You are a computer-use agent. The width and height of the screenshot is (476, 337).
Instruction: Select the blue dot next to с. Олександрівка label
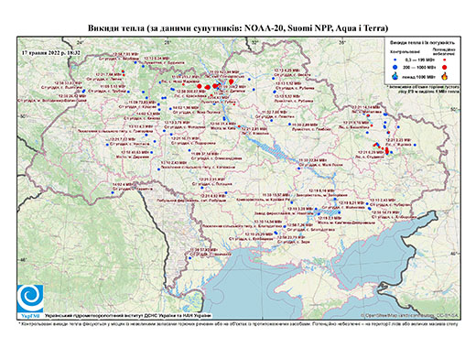[189, 150]
